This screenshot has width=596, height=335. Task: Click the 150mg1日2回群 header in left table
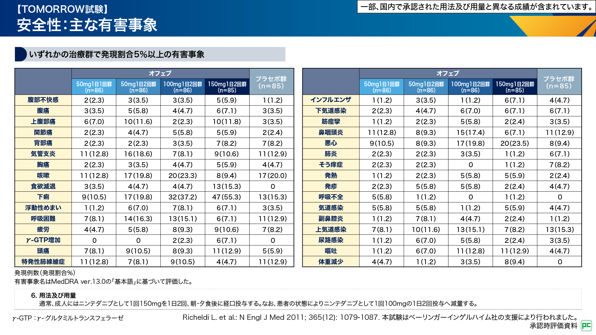click(x=227, y=87)
